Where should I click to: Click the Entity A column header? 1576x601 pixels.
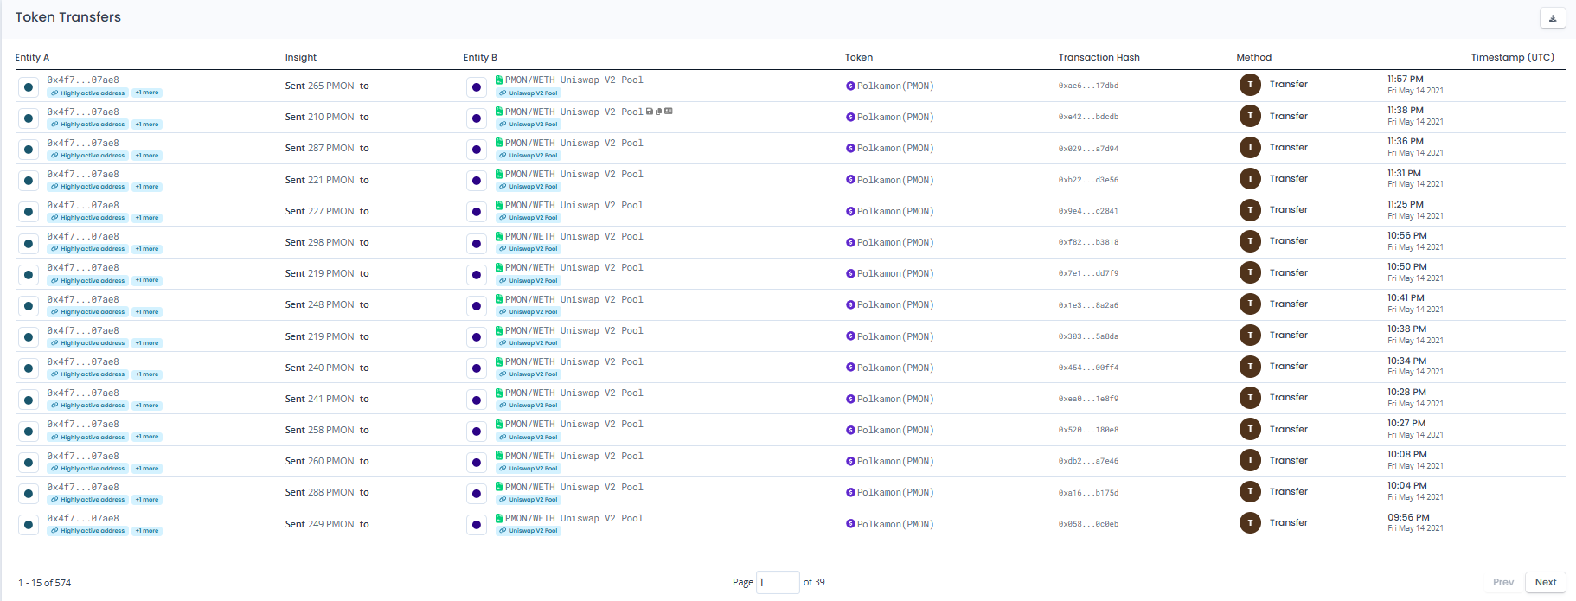coord(32,58)
